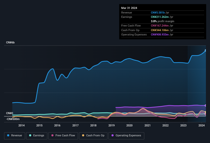Screen dimensions: 210x143
Task: Toggle the Revenue legend button
Action: [15, 136]
